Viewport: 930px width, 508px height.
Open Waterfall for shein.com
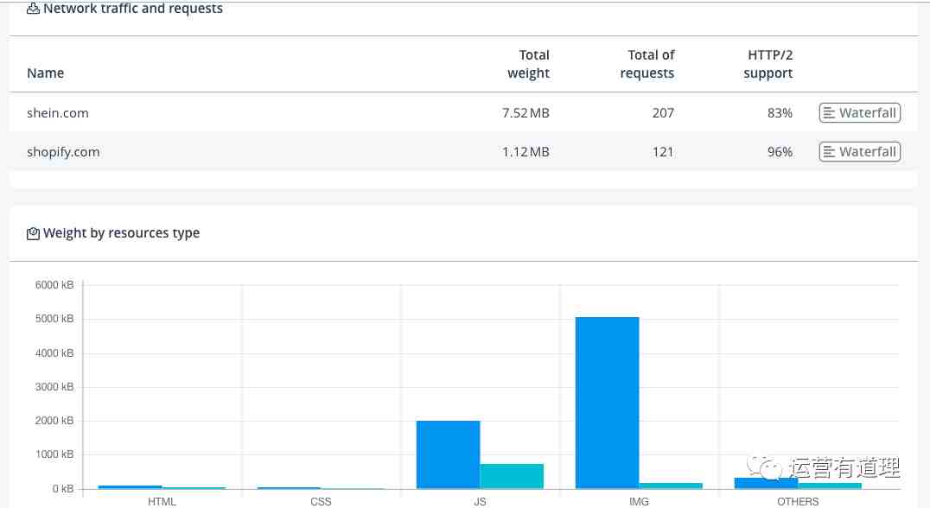(x=859, y=112)
